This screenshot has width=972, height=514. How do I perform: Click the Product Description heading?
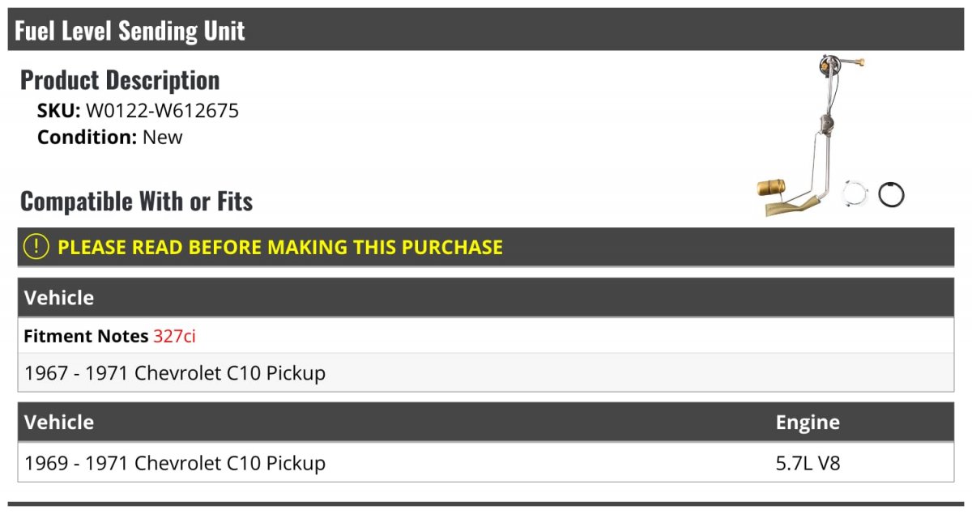coord(120,80)
